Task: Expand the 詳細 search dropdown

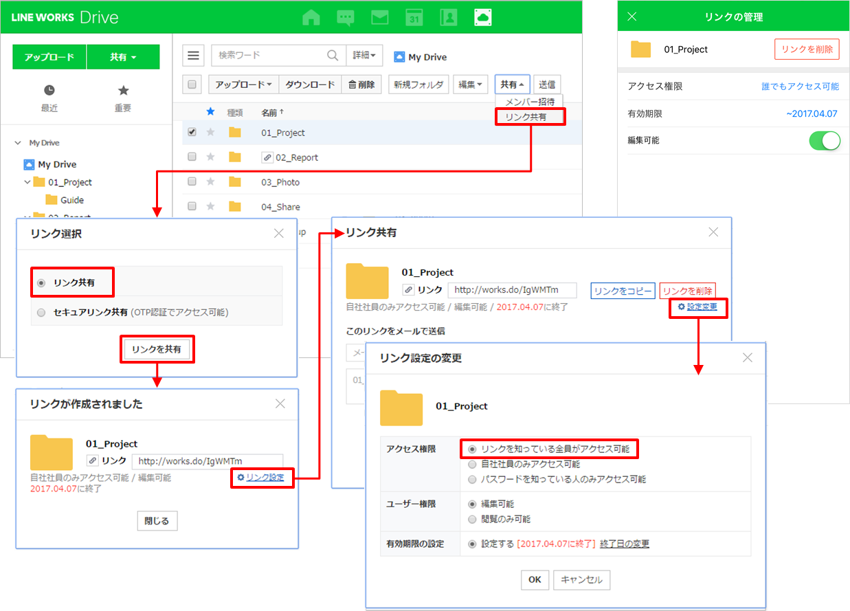Action: point(364,56)
